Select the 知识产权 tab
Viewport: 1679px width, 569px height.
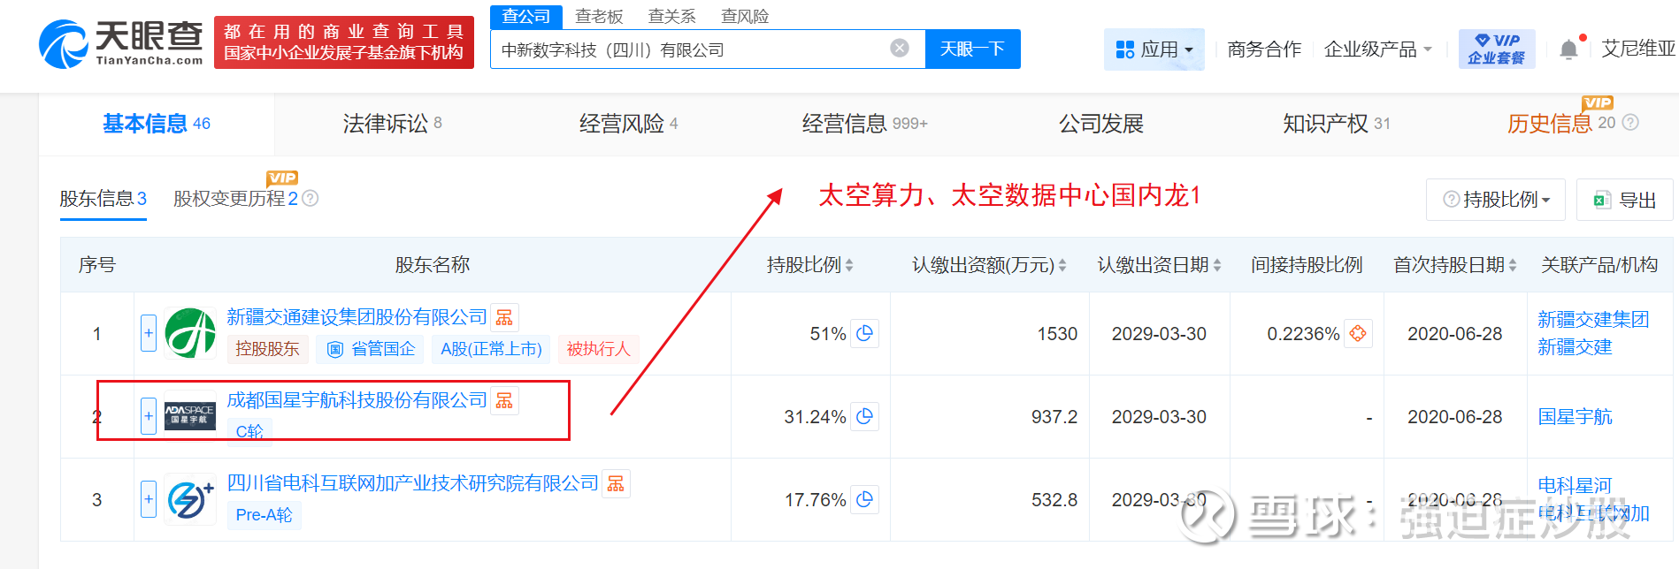[x=1337, y=124]
